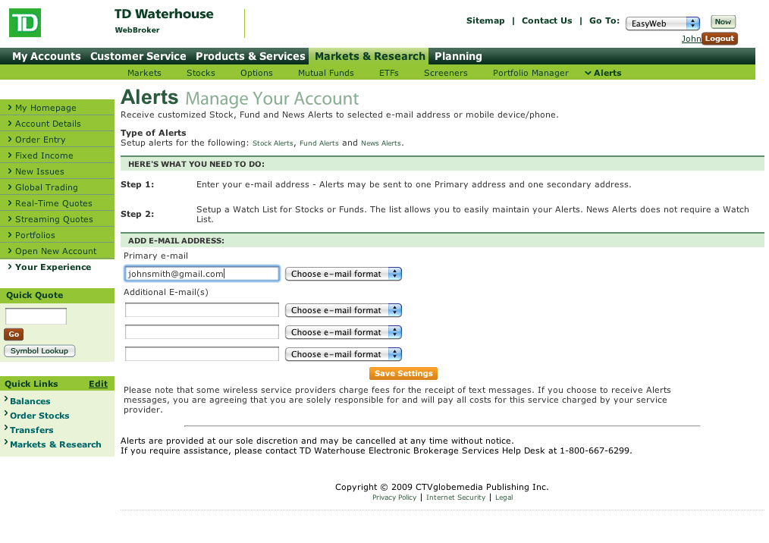Open the Privacy Policy link

(x=394, y=497)
